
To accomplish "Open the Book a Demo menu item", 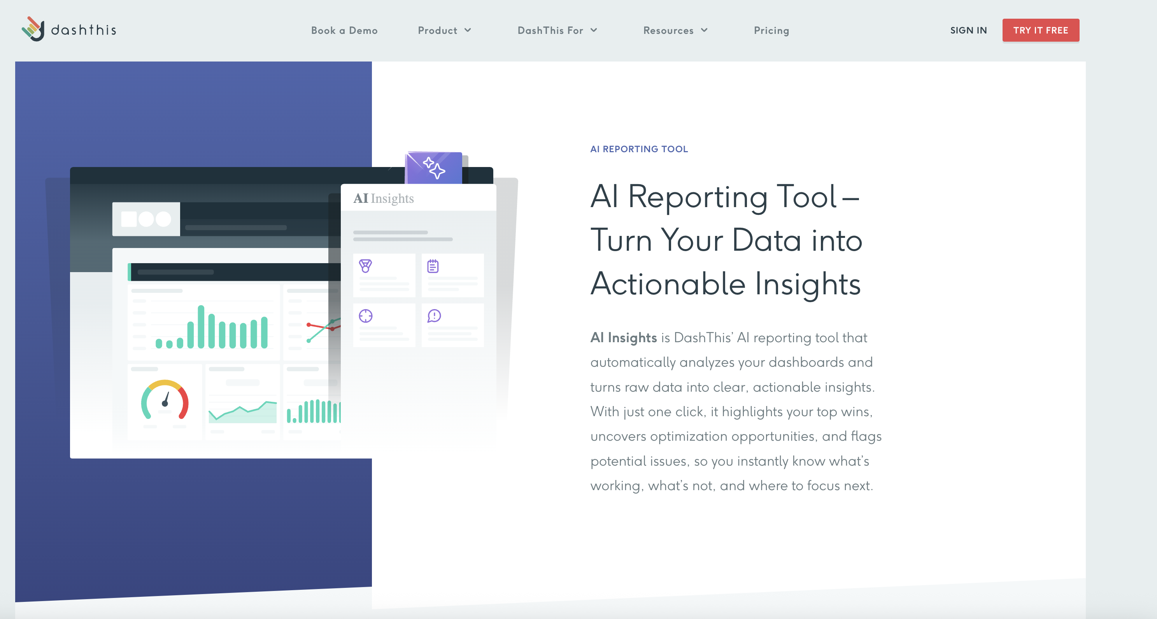I will point(344,30).
